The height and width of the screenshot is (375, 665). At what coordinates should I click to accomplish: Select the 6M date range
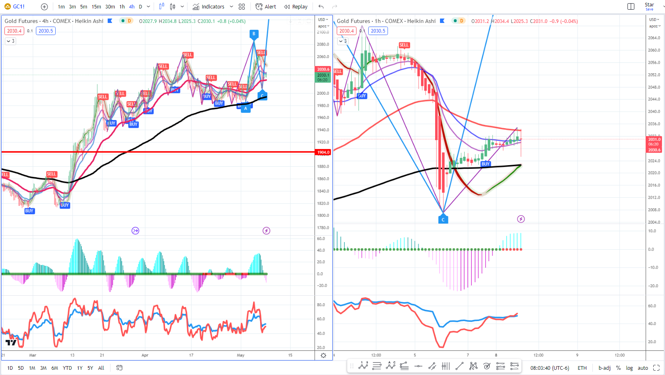click(55, 368)
